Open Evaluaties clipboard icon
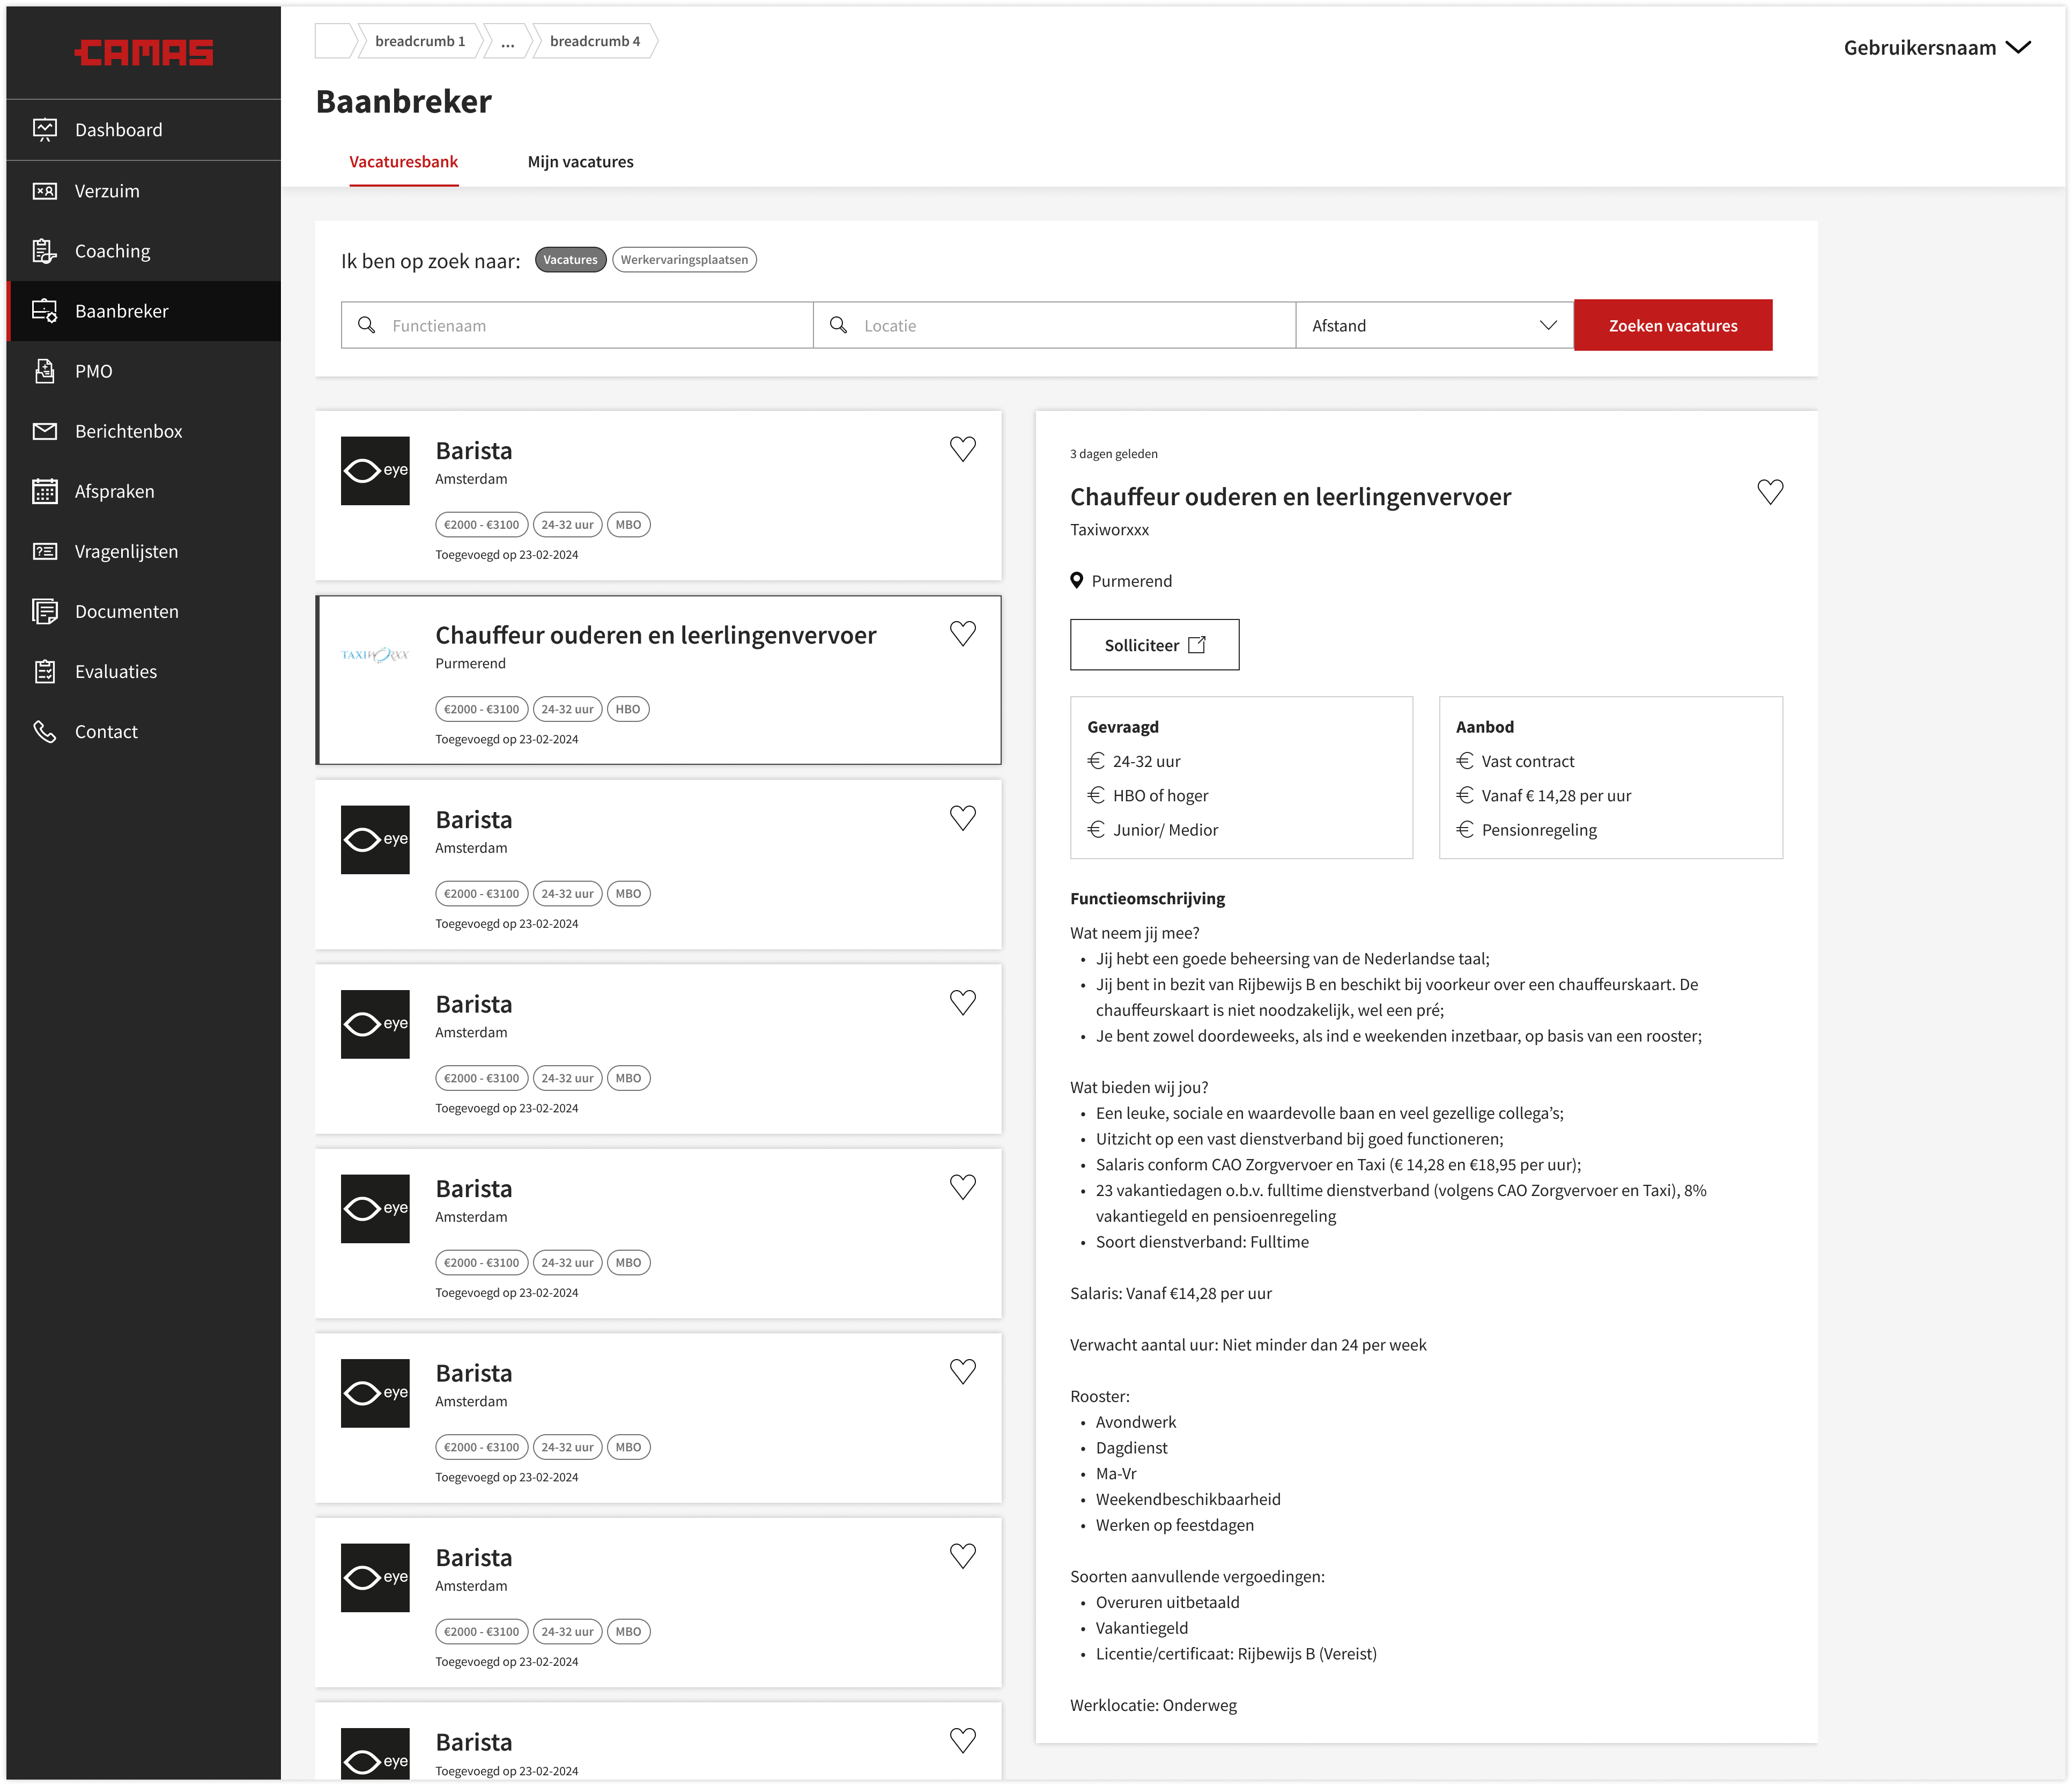This screenshot has width=2072, height=1786. coord(45,671)
